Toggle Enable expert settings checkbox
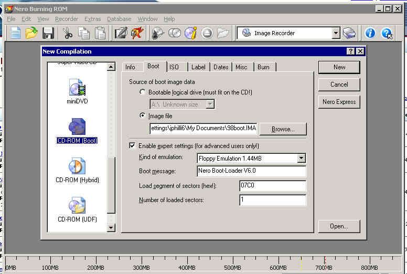 (x=132, y=145)
